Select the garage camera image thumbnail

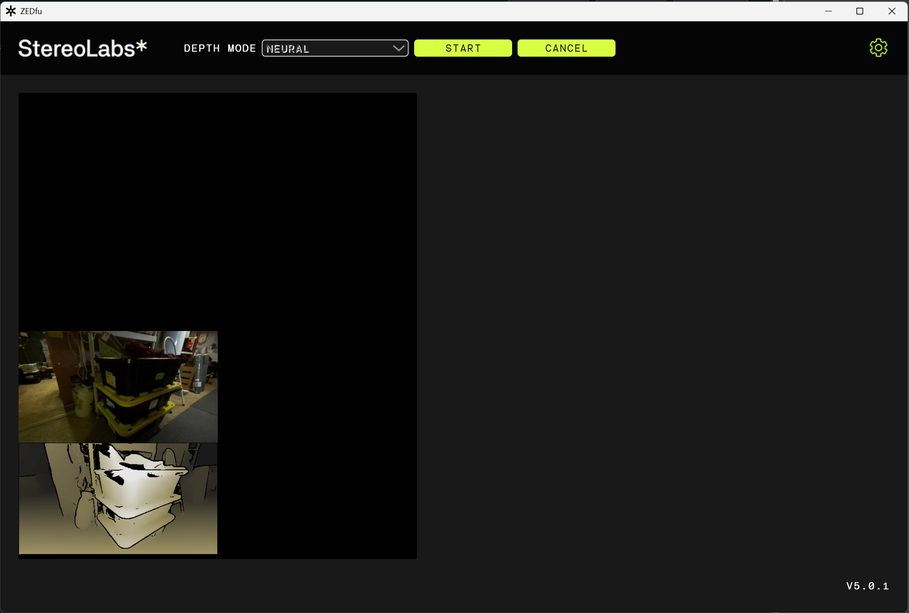pos(118,387)
